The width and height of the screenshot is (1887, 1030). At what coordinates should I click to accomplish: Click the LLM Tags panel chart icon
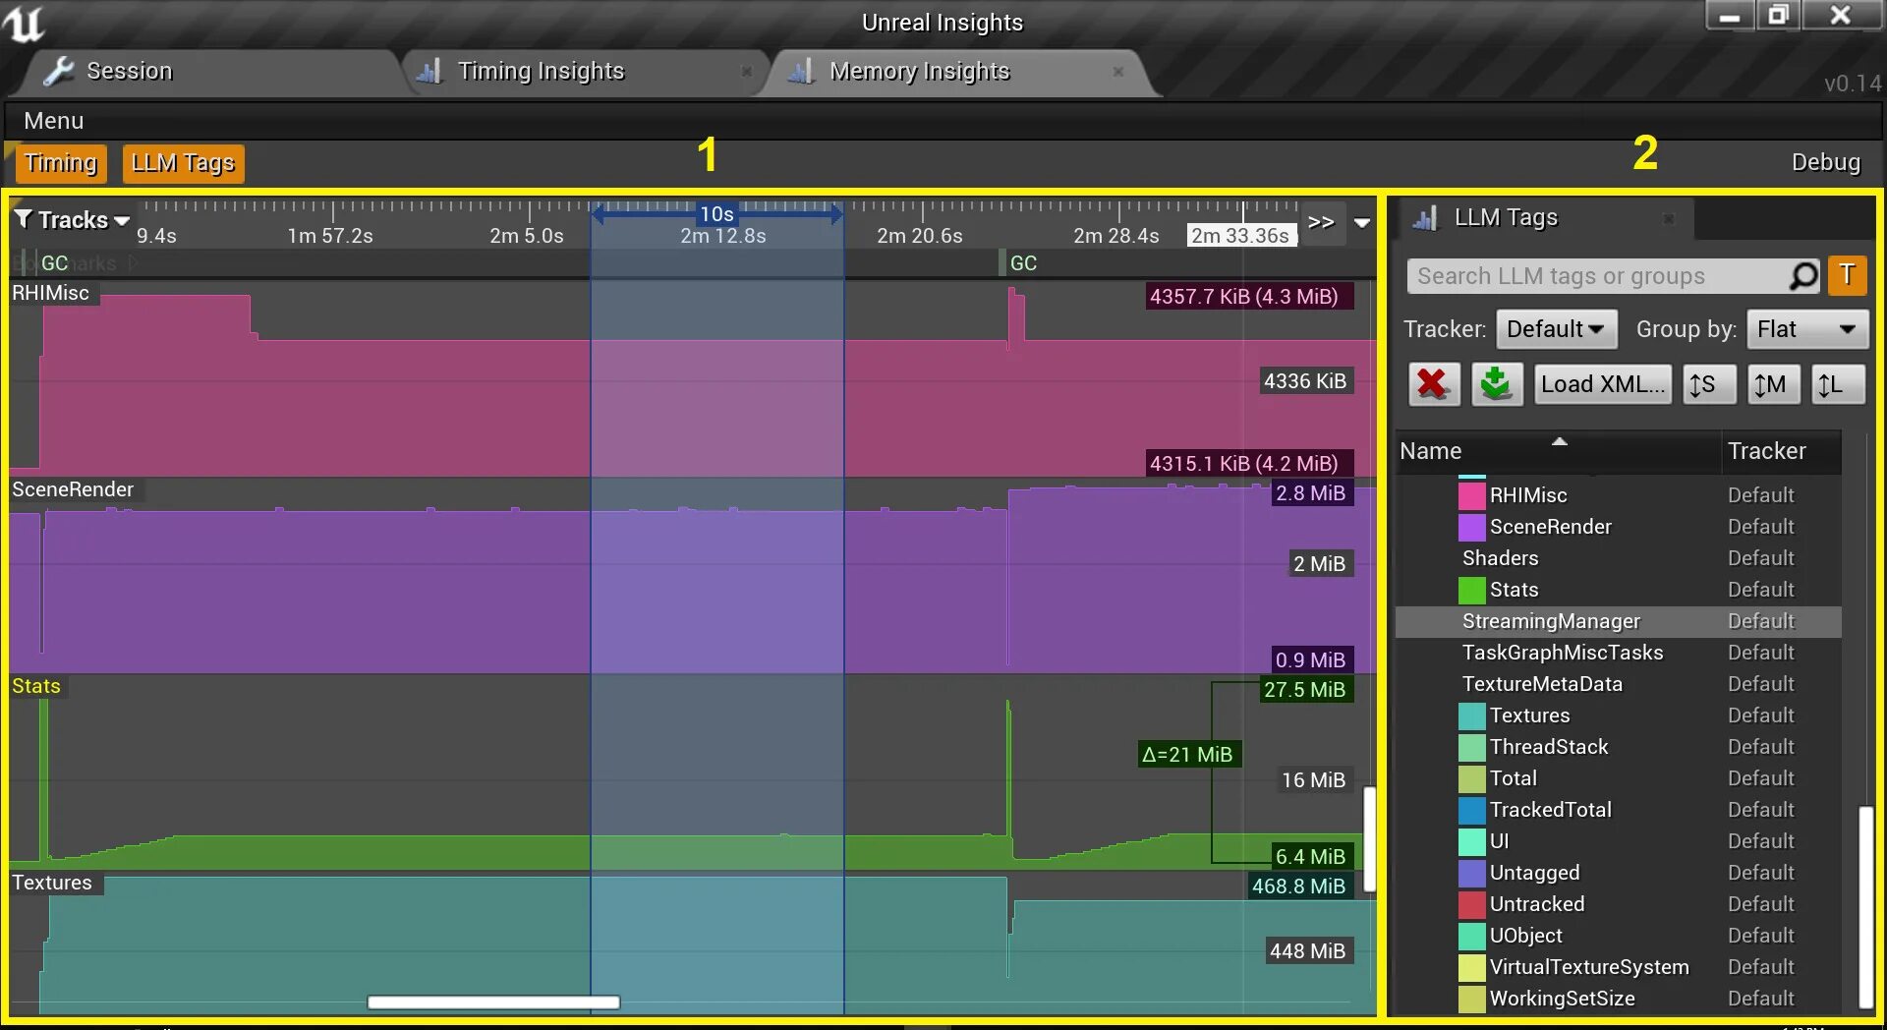[1425, 218]
